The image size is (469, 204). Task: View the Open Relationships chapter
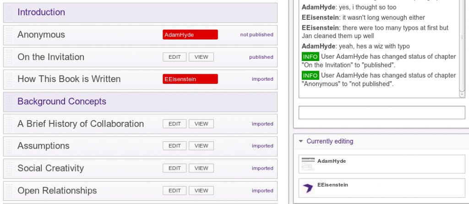tap(201, 191)
